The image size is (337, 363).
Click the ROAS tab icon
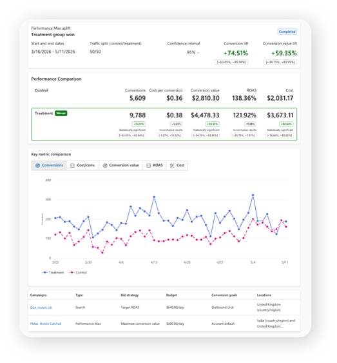[148, 166]
